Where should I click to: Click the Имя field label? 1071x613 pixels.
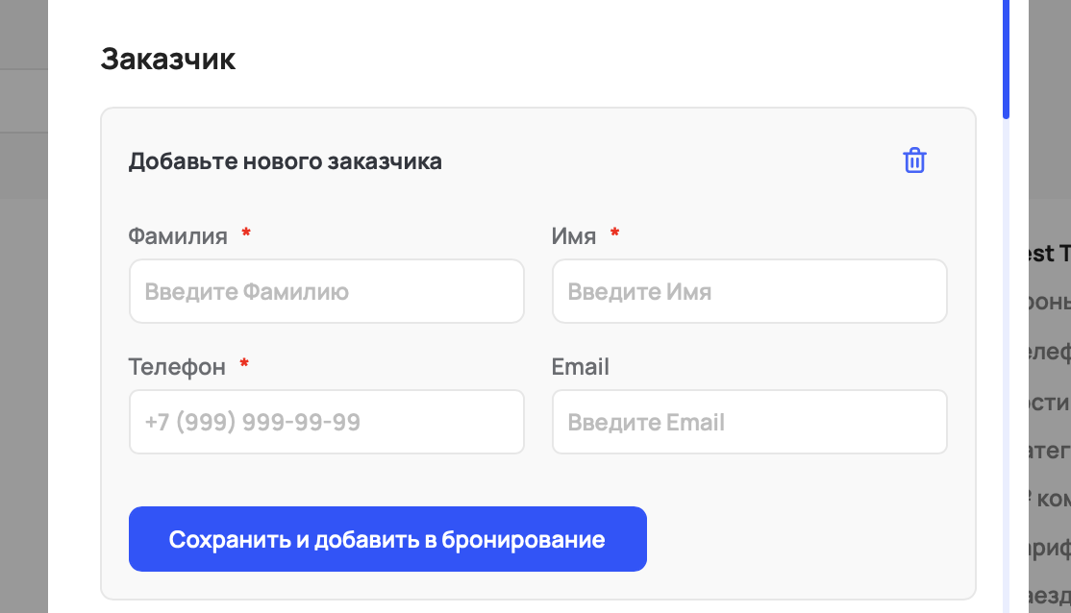pyautogui.click(x=574, y=236)
